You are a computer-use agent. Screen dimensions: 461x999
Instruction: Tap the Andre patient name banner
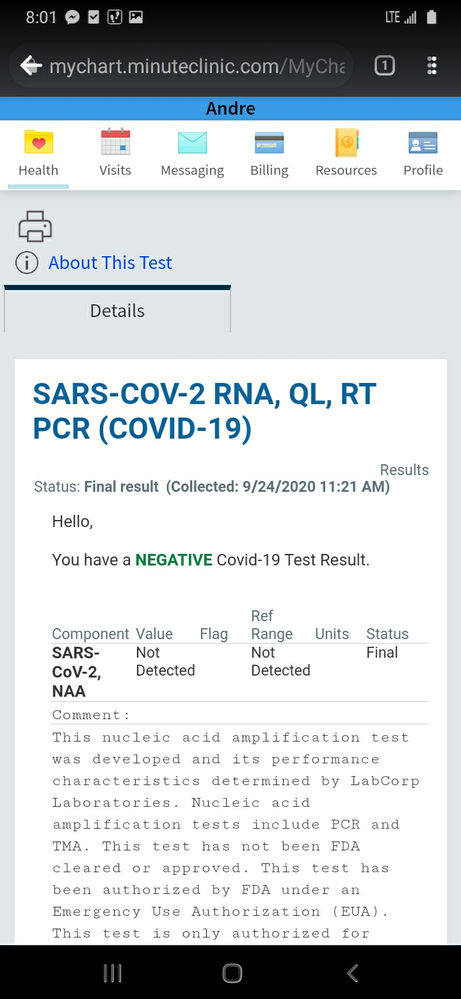coord(230,108)
